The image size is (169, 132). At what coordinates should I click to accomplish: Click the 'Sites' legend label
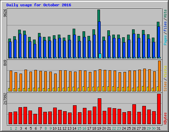pos(165,86)
